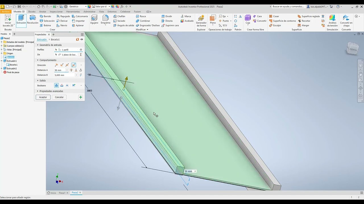364x204 pixels.
Task: Select the Join boolean option
Action: [x=56, y=86]
